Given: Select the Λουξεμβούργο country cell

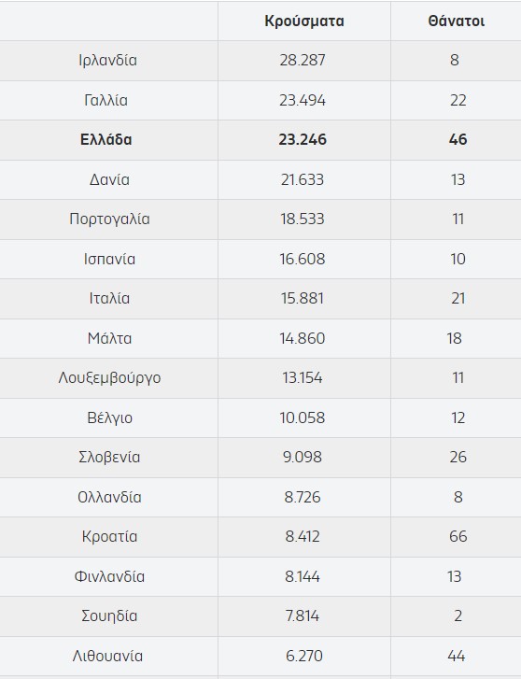Looking at the screenshot, I should (109, 378).
